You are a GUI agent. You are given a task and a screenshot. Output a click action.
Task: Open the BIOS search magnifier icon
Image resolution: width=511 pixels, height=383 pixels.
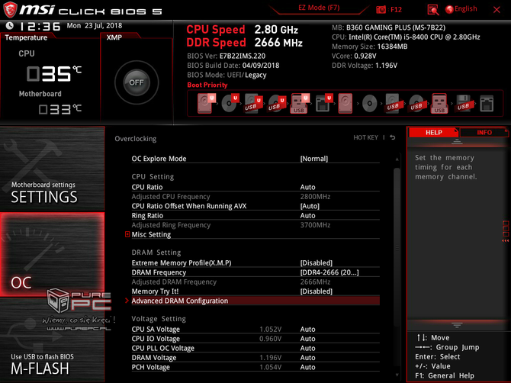(x=432, y=10)
